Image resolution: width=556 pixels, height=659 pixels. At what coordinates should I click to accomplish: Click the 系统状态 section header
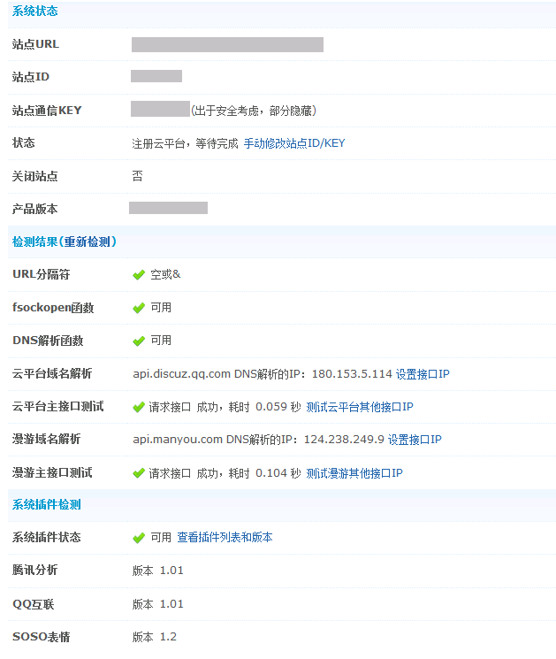tap(34, 11)
